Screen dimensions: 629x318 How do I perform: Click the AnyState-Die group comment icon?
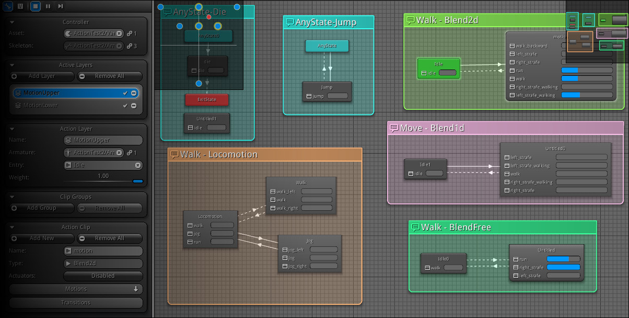tap(168, 12)
